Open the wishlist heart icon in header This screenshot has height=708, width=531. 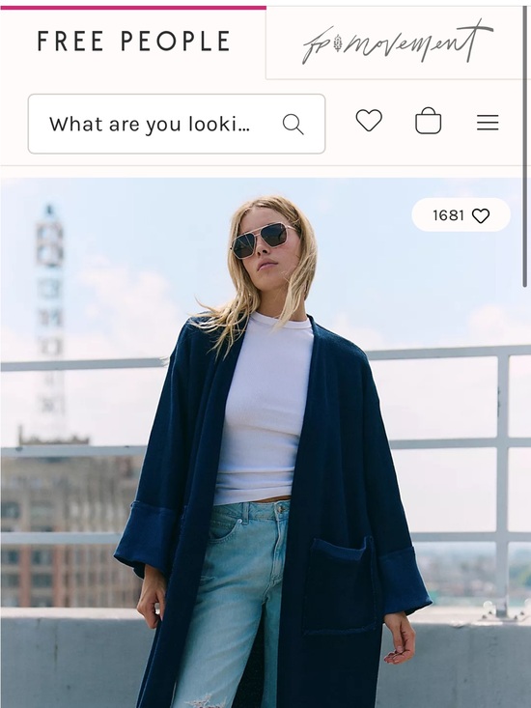[x=369, y=121]
